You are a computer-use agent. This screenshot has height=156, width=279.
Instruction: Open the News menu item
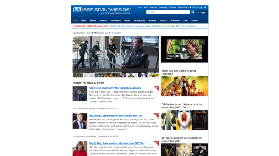[x=84, y=21]
